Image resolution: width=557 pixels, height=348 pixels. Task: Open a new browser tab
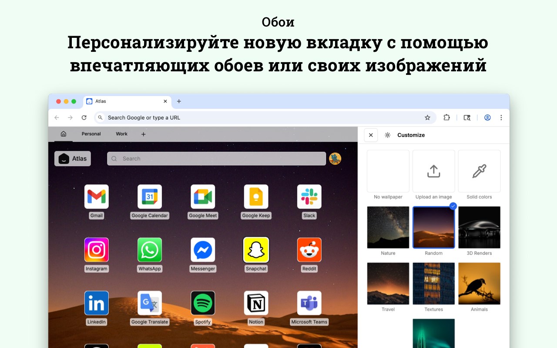(179, 101)
